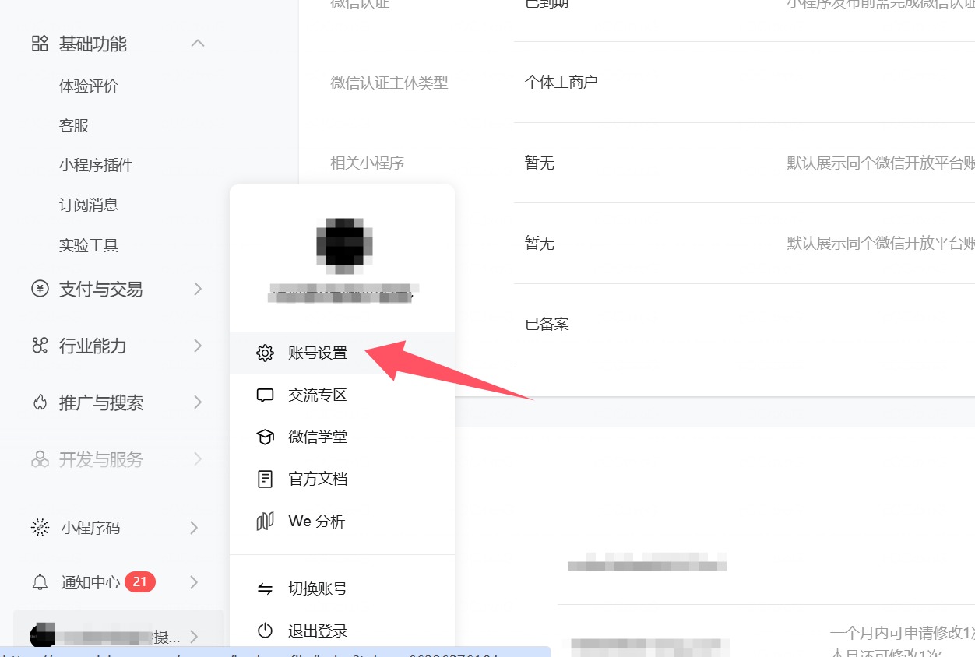Click the 小程序码 code icon in sidebar
This screenshot has height=657, width=975.
[40, 528]
